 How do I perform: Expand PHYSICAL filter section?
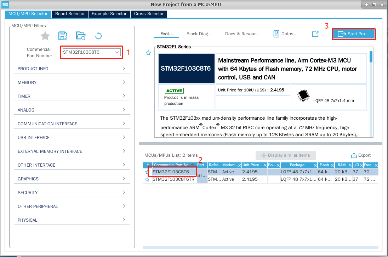click(x=72, y=221)
